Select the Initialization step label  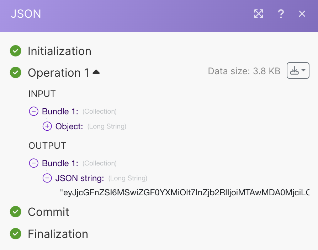[x=59, y=51]
